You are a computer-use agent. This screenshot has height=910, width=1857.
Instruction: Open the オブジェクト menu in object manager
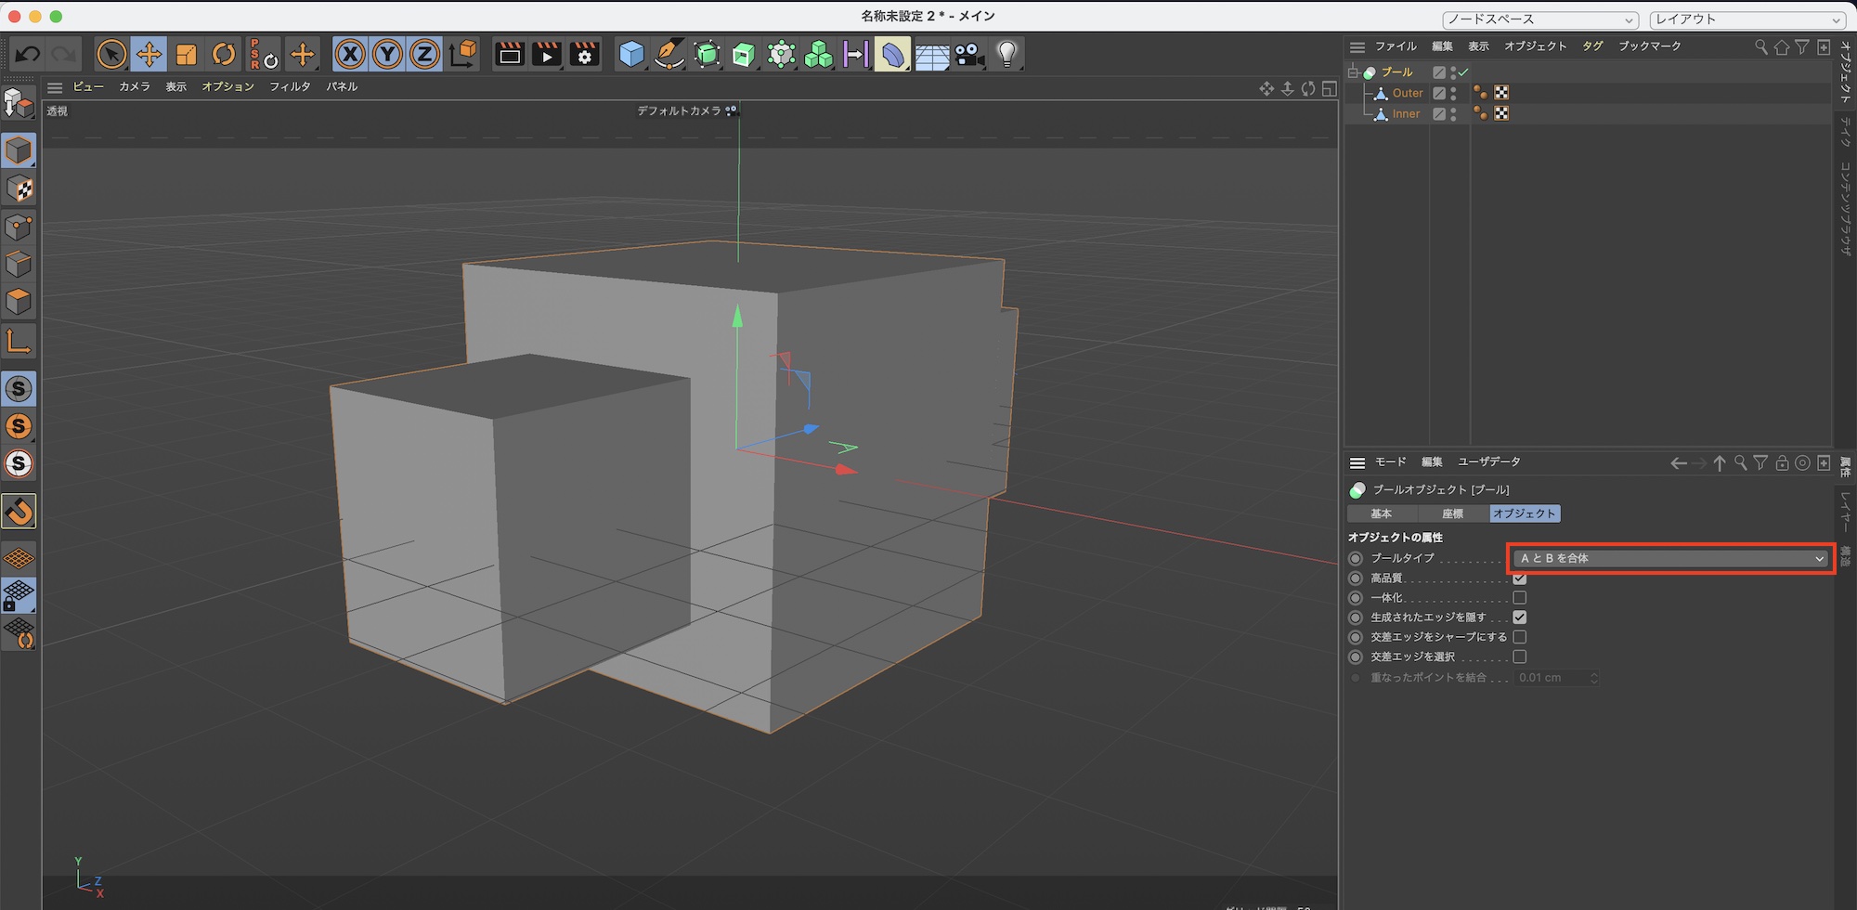1535,46
